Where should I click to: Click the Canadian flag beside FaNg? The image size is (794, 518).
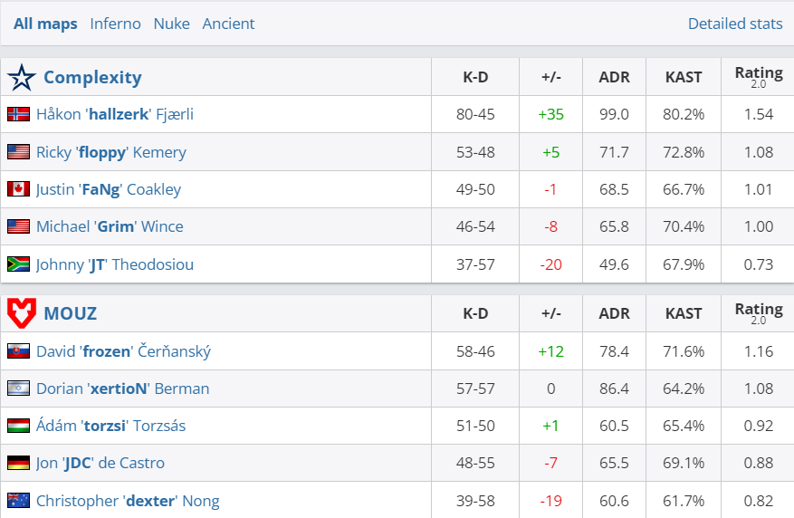[x=18, y=189]
